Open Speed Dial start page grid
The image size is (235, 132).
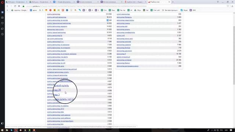(19, 6)
